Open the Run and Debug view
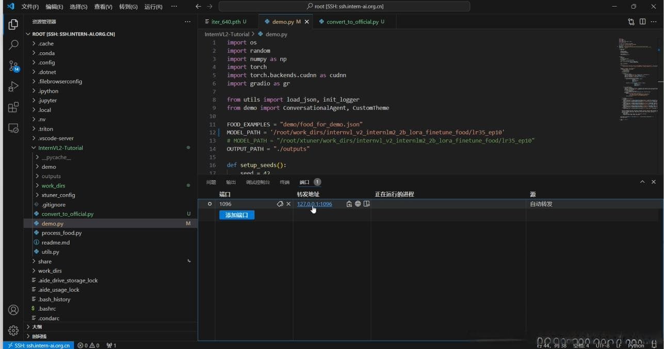 tap(13, 87)
